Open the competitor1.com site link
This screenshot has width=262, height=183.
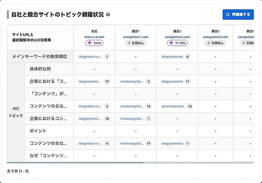[135, 37]
